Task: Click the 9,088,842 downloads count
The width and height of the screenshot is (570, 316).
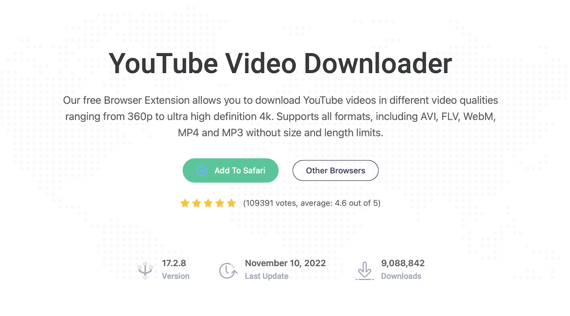Action: coord(403,263)
